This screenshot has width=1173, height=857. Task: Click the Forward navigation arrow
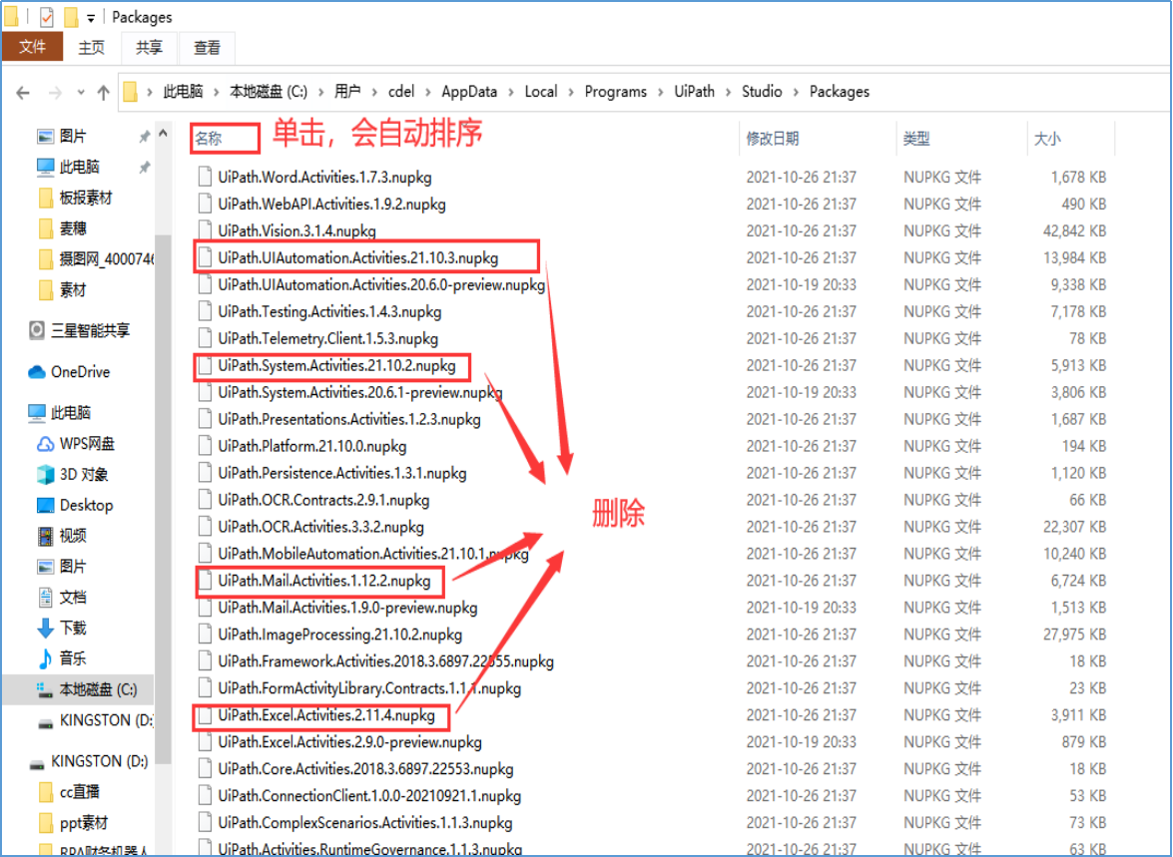55,93
